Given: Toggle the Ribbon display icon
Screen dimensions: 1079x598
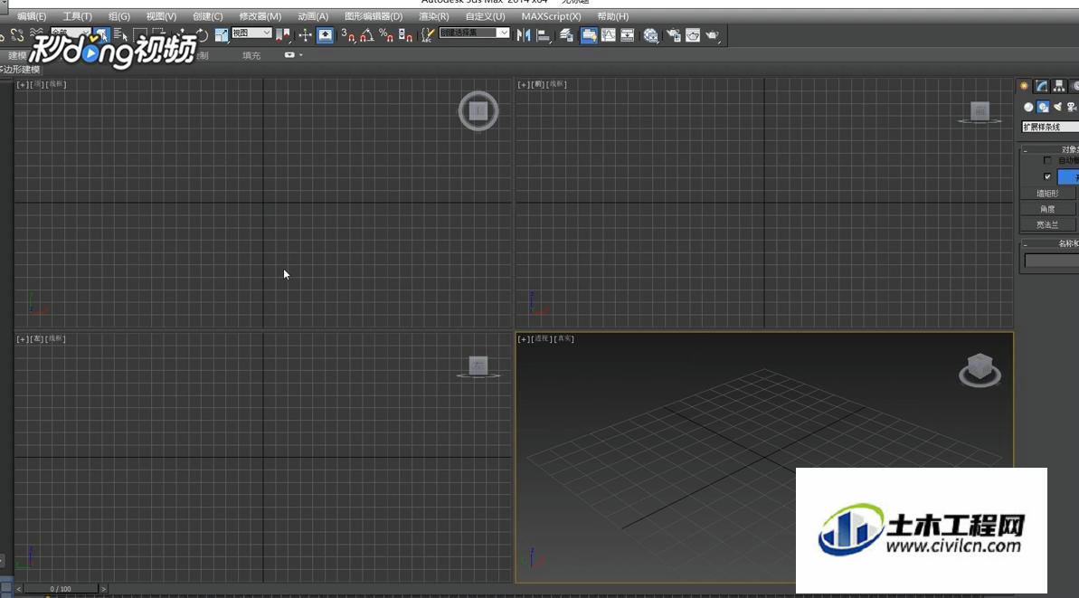Looking at the screenshot, I should click(589, 35).
